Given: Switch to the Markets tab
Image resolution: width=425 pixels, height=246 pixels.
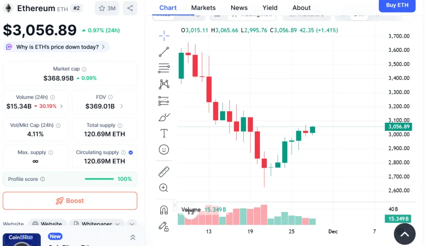Looking at the screenshot, I should click(x=203, y=7).
